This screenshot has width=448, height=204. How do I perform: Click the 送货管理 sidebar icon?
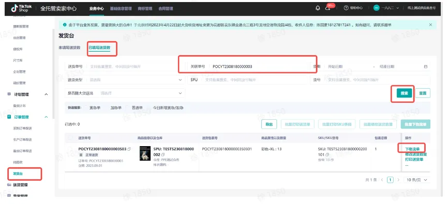pyautogui.click(x=9, y=185)
